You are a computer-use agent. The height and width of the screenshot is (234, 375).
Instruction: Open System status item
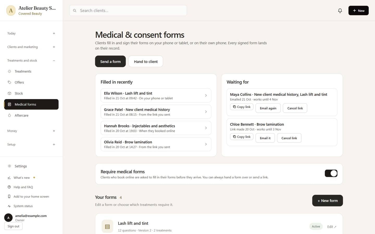(x=31, y=206)
